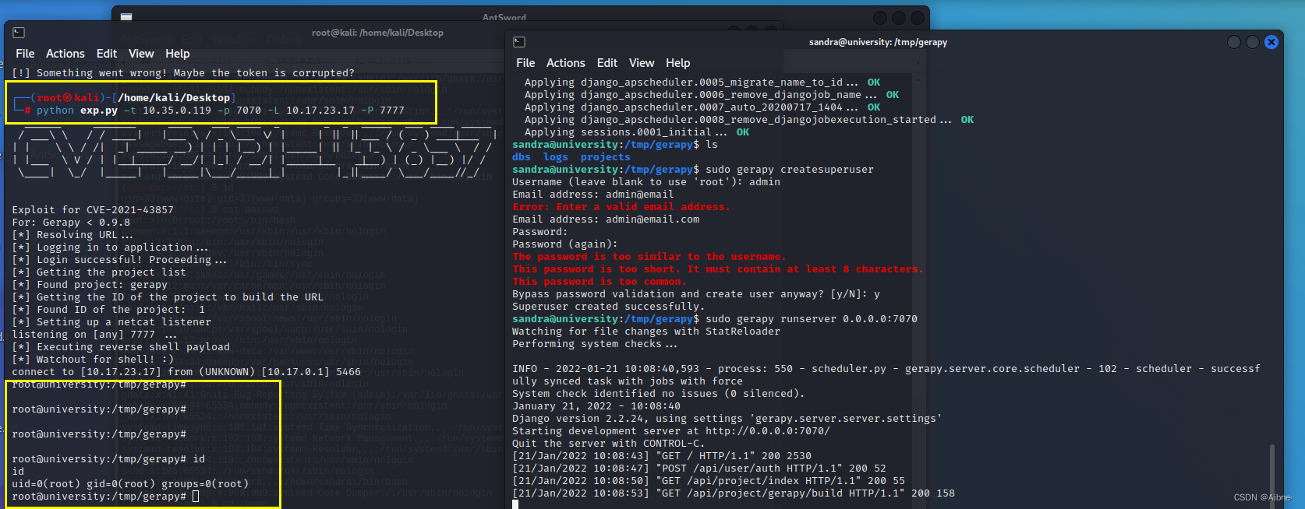This screenshot has width=1305, height=509.
Task: Click 'Login successful! Proceeding ...' line
Action: (119, 260)
